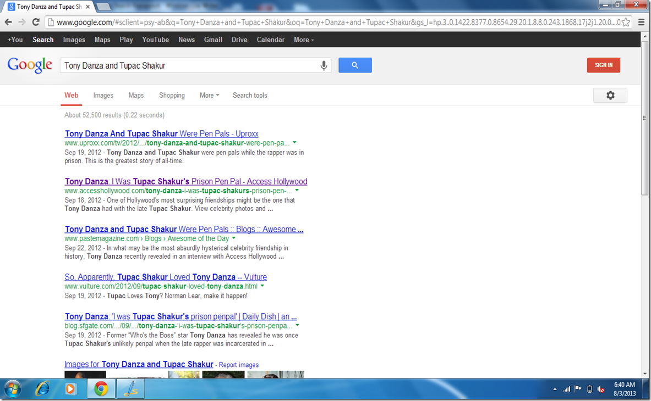Image resolution: width=651 pixels, height=401 pixels.
Task: Click the volume icon in system tray
Action: click(601, 389)
